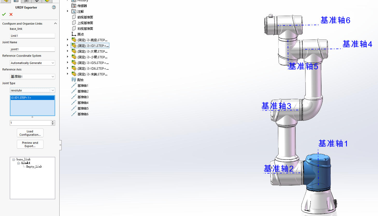Click the 注解 annotations folder icon

(x=74, y=11)
